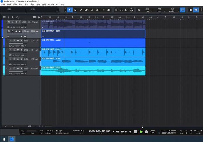Show automation curve icon
Screen dimensions: 203x142
tap(18, 17)
